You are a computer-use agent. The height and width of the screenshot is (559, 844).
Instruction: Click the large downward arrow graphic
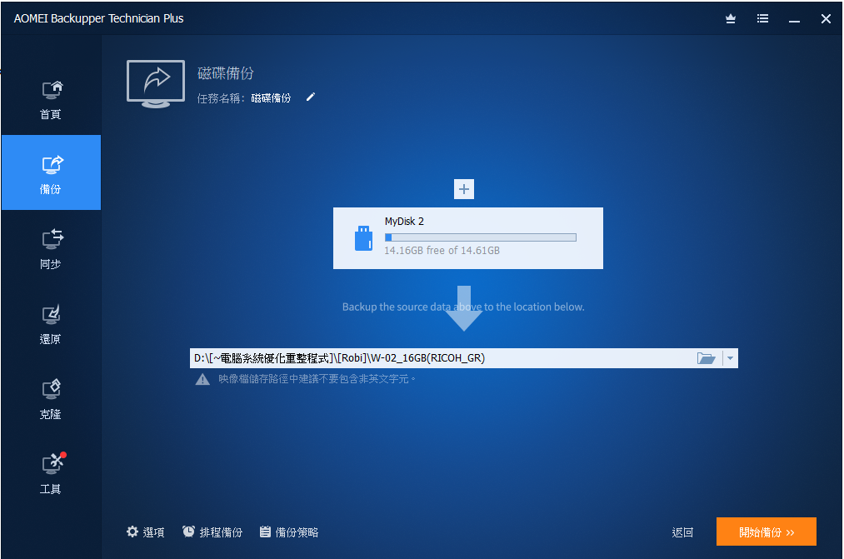(x=464, y=307)
